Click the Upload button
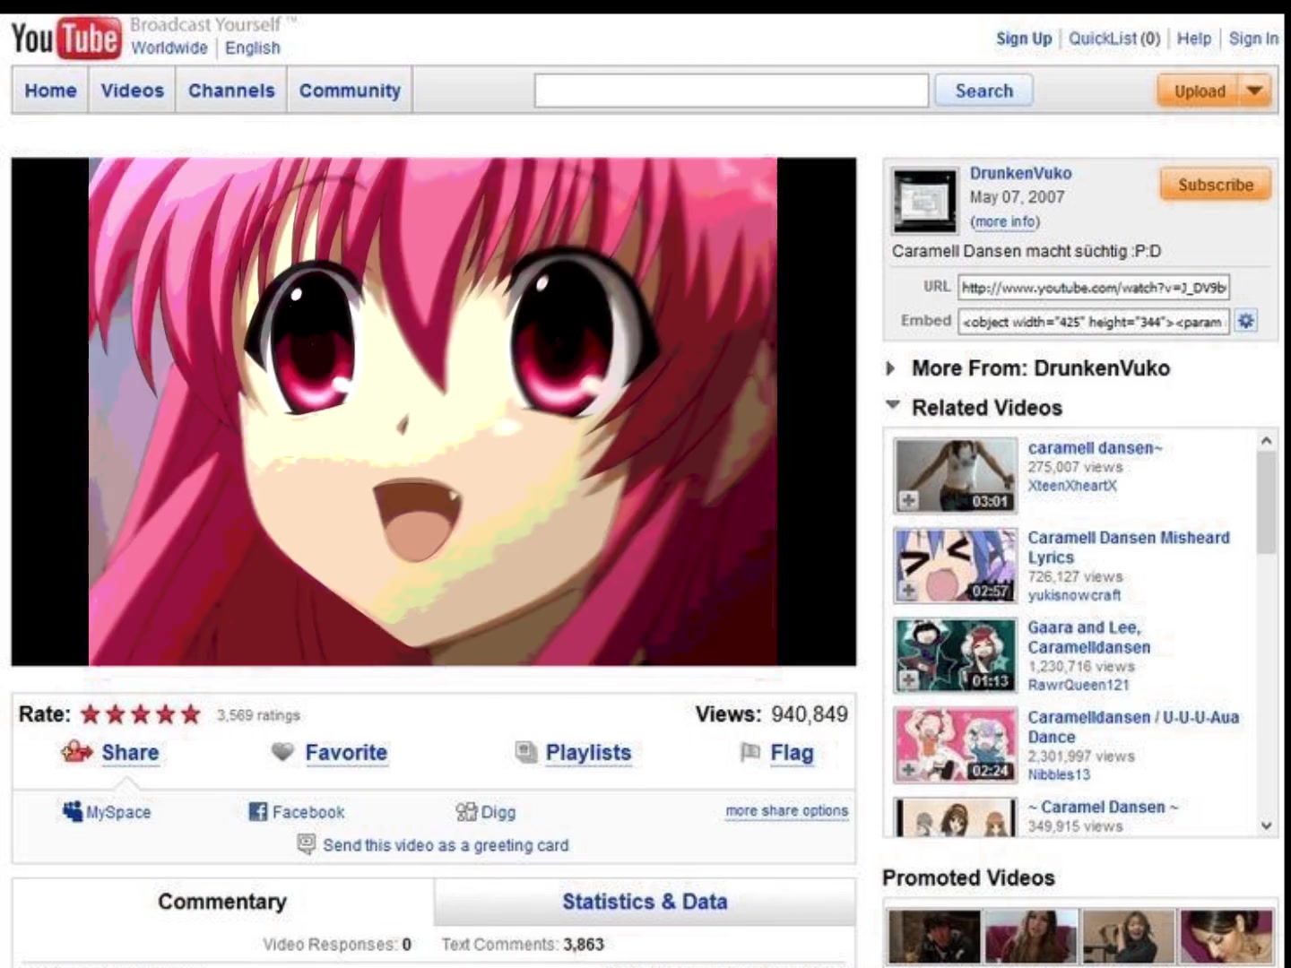The width and height of the screenshot is (1291, 968). click(x=1200, y=91)
